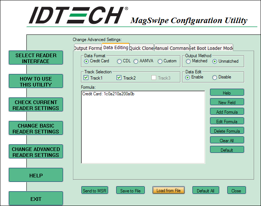This screenshot has height=206, width=261.
Task: Select formula 'Credit Card: 1c0a210a200a0b'
Action: (x=108, y=94)
